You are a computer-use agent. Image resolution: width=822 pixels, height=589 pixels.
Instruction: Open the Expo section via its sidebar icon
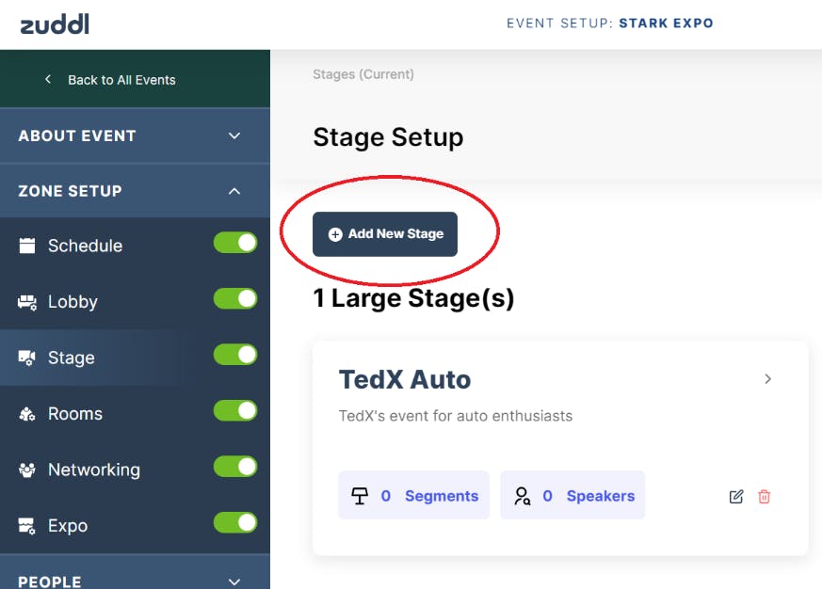click(28, 525)
